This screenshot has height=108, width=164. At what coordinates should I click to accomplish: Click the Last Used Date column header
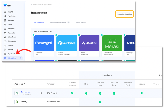click(x=114, y=84)
